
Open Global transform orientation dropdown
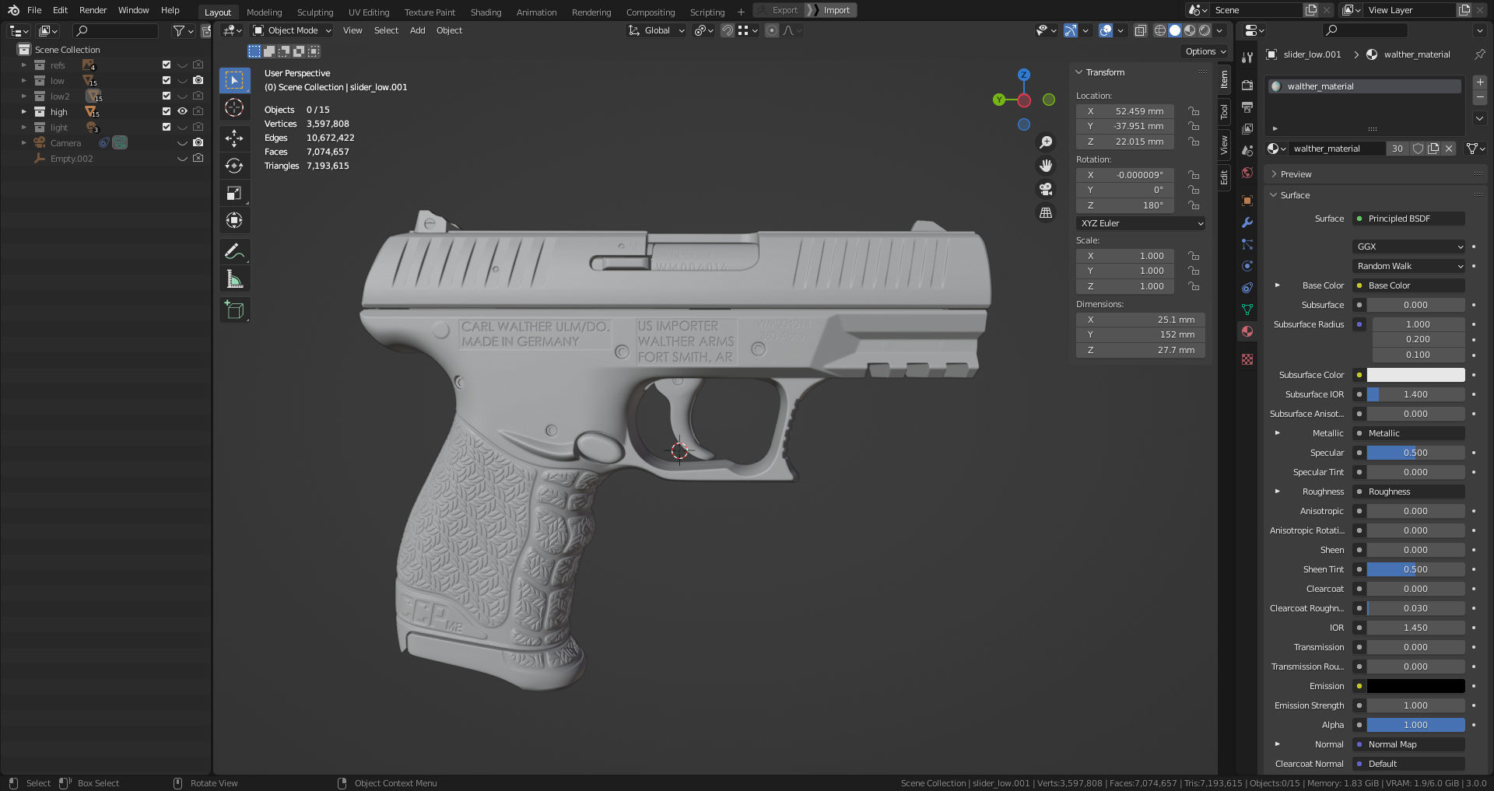coord(656,30)
